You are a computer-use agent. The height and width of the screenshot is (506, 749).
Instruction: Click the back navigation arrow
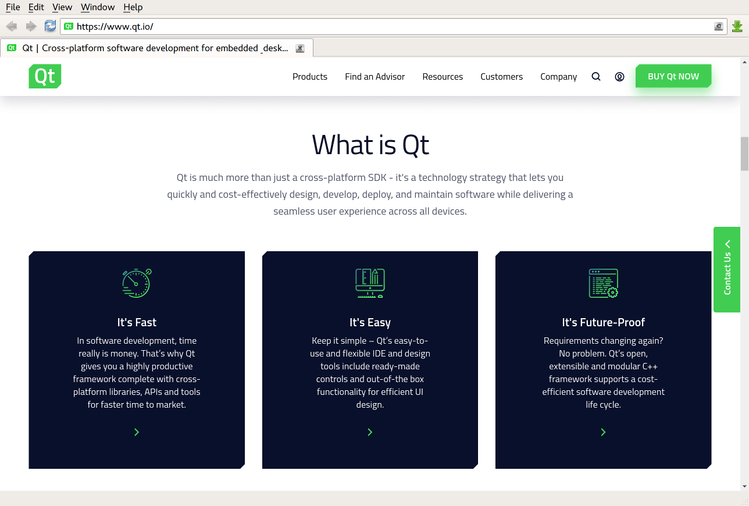(x=11, y=26)
